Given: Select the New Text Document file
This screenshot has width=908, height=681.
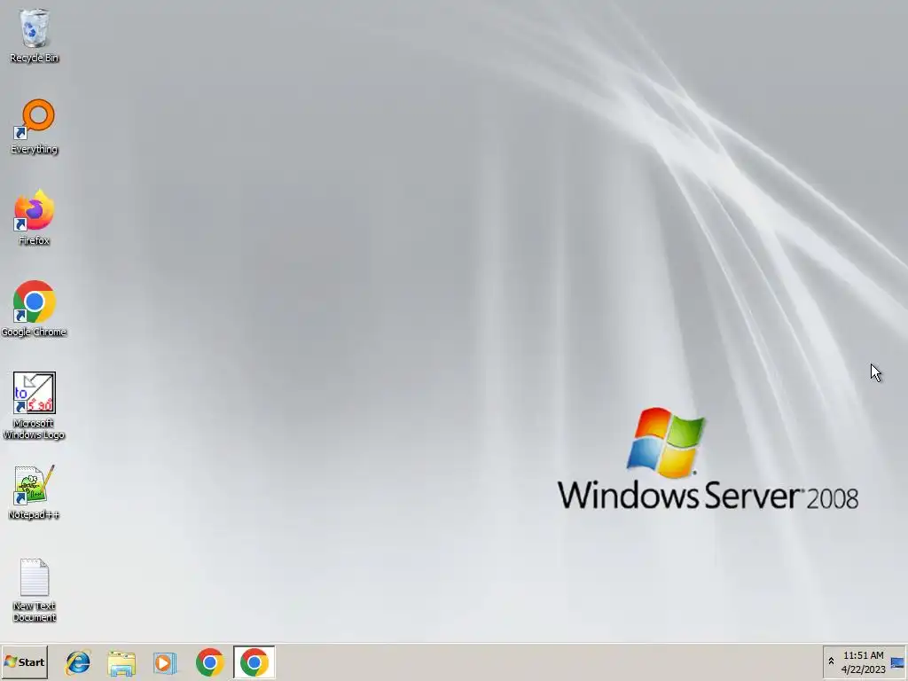Looking at the screenshot, I should (x=35, y=590).
